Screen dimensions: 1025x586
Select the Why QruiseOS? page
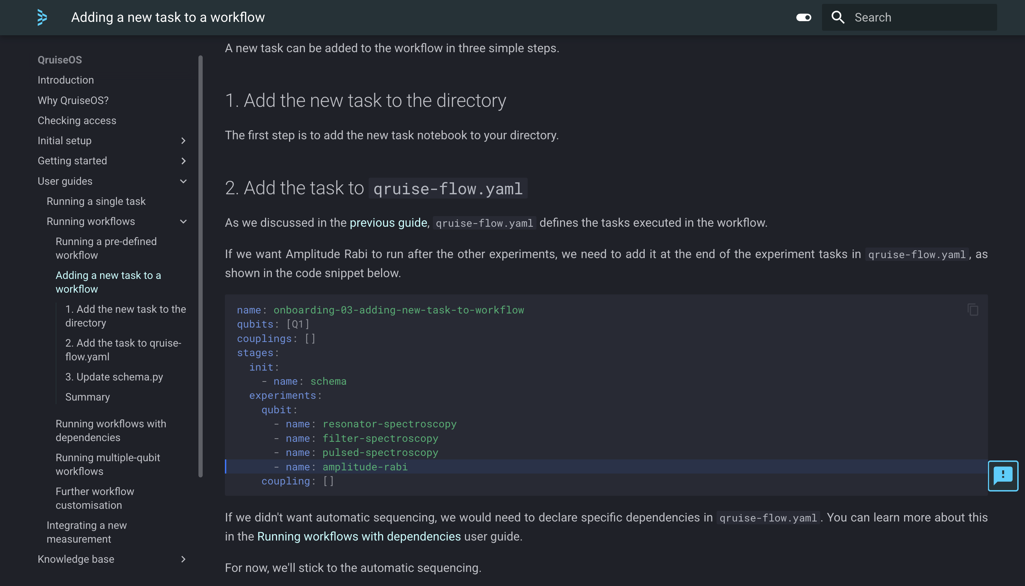(73, 100)
